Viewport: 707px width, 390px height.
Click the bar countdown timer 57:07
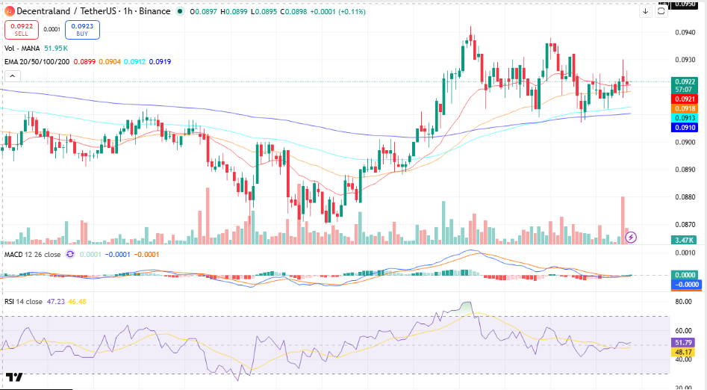click(x=685, y=90)
